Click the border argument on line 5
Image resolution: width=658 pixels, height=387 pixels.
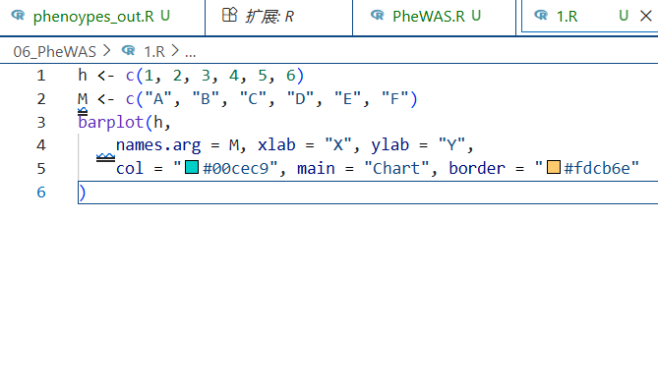(x=477, y=169)
